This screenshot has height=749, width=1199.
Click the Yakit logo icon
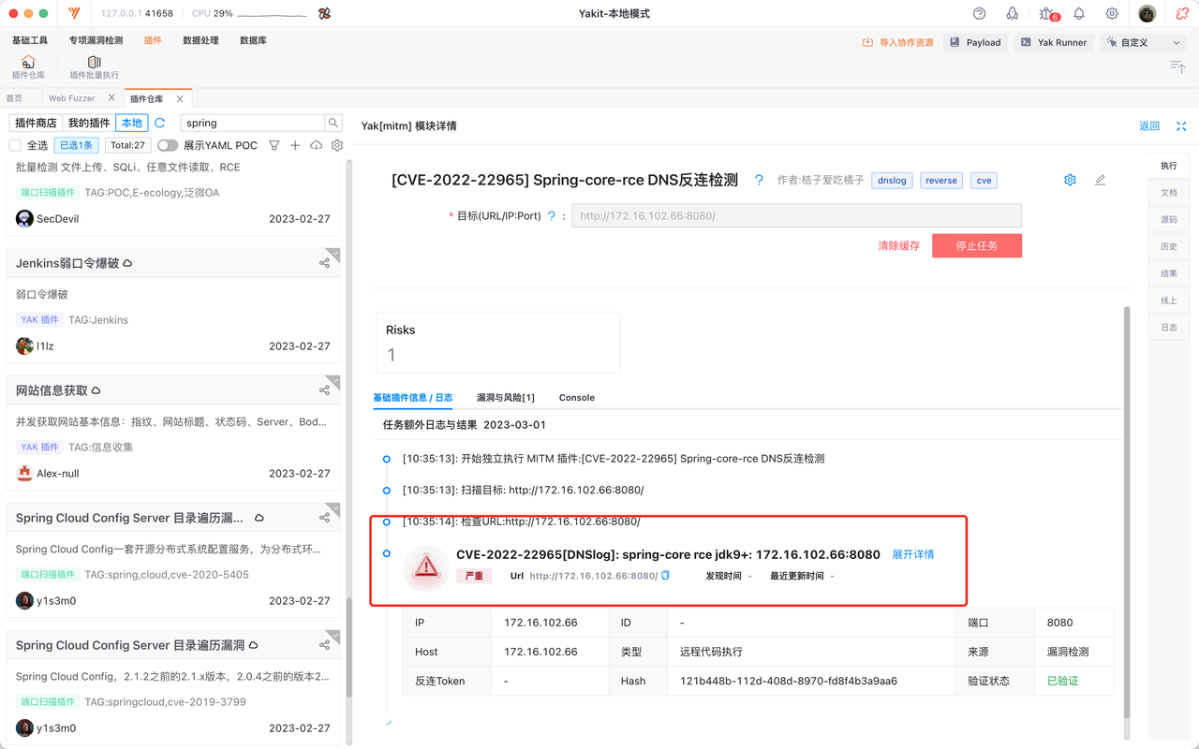click(x=75, y=14)
